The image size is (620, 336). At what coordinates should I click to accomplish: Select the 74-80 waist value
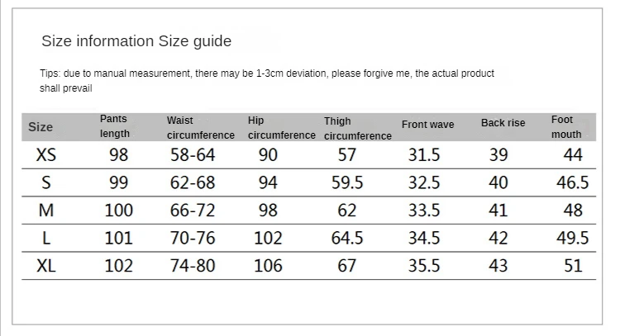pos(193,266)
